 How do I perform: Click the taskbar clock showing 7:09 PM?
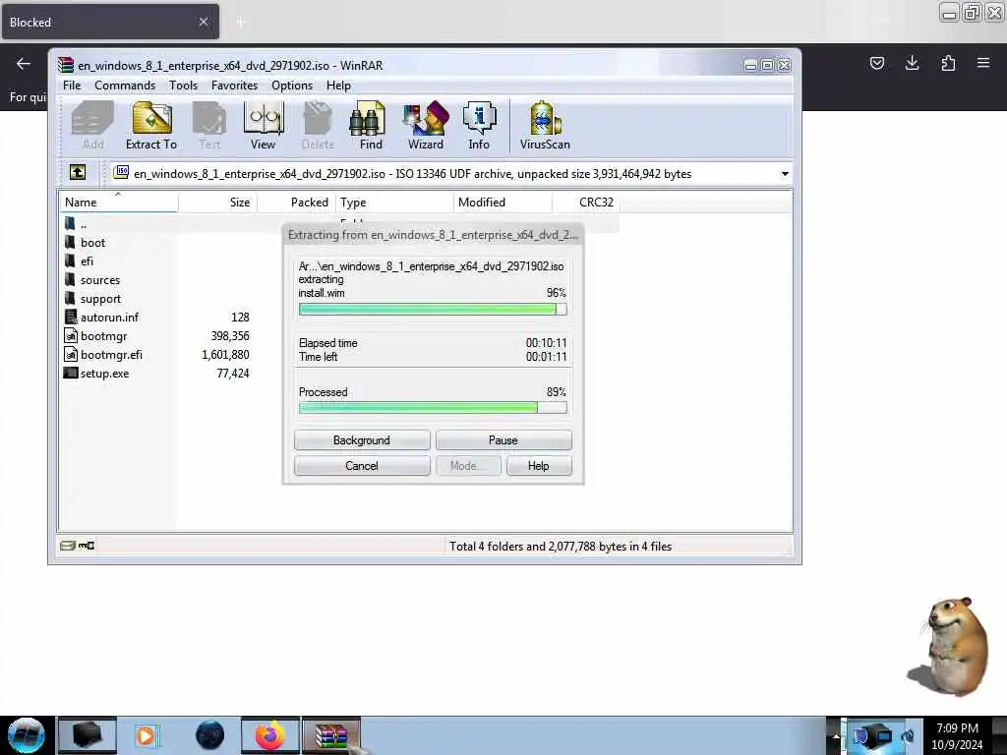click(958, 736)
